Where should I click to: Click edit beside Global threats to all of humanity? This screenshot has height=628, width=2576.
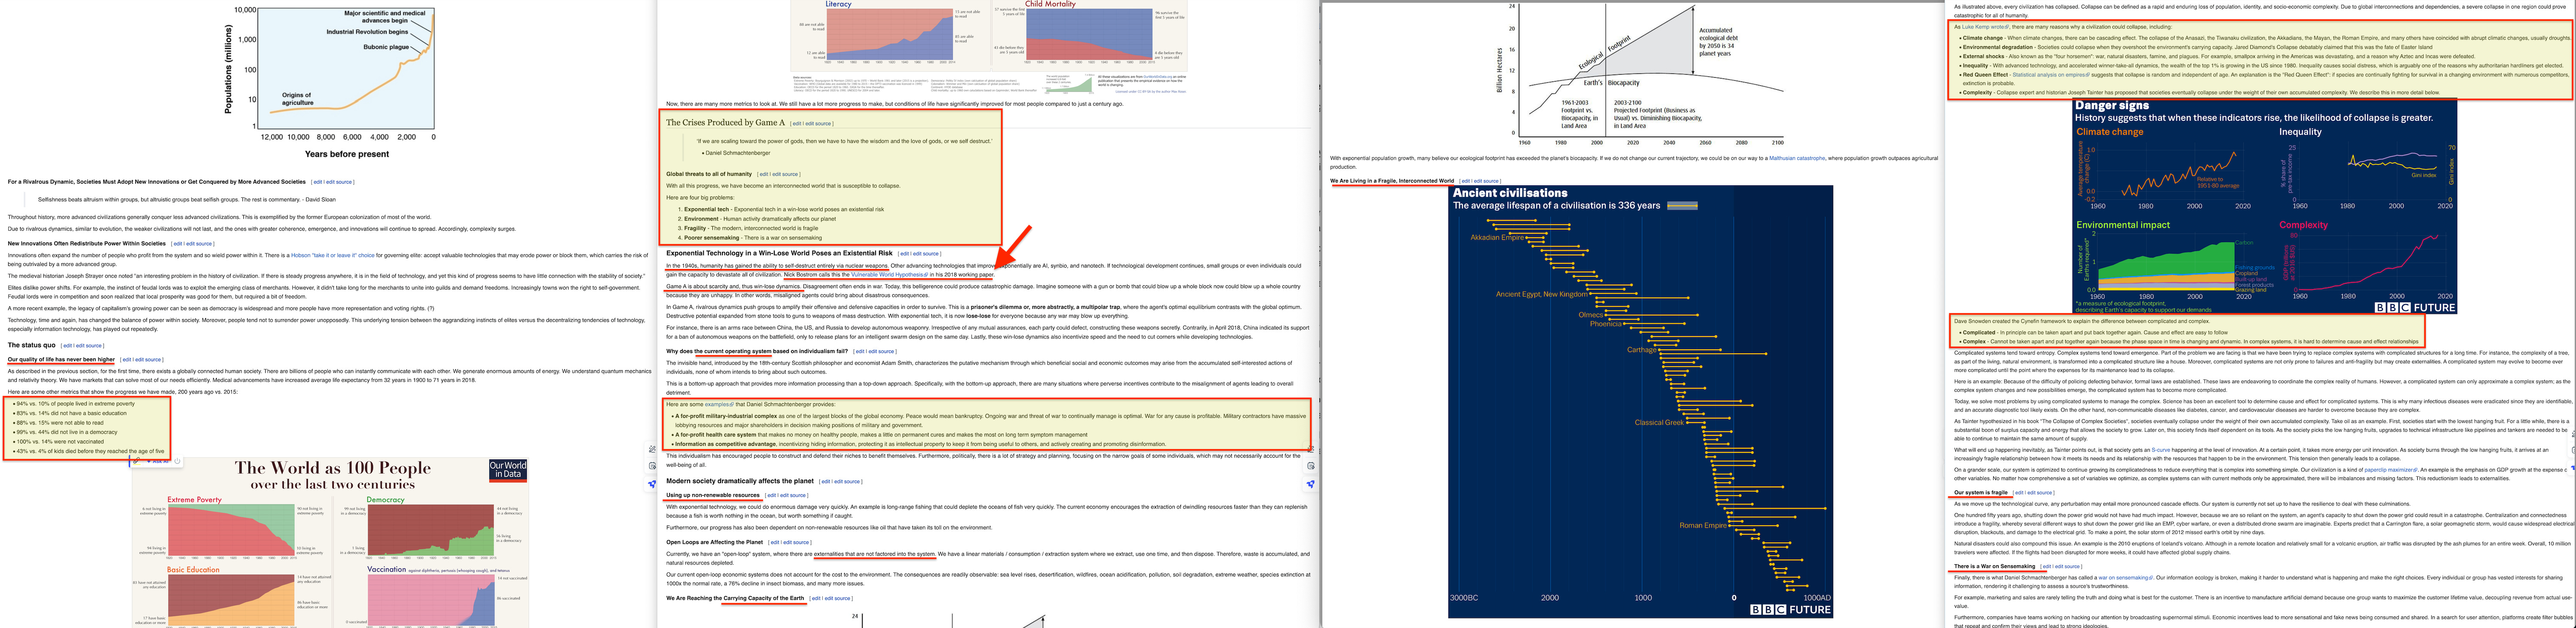(764, 174)
